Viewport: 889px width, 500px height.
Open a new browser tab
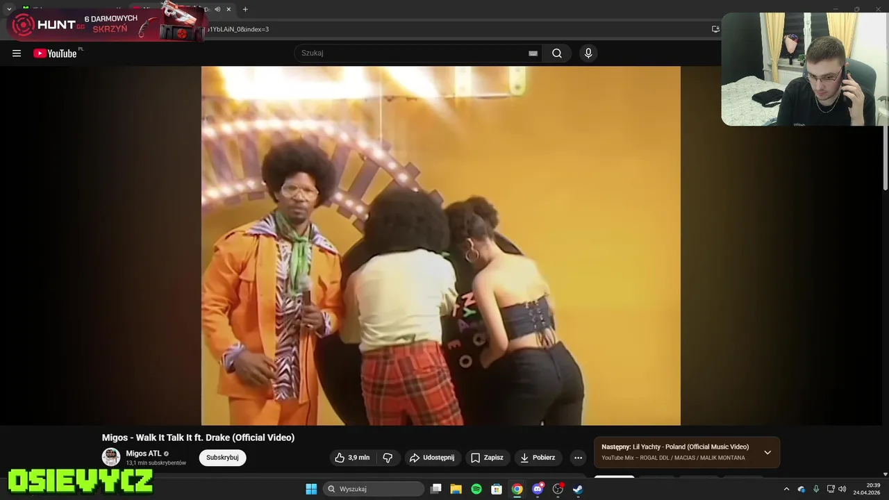(245, 9)
